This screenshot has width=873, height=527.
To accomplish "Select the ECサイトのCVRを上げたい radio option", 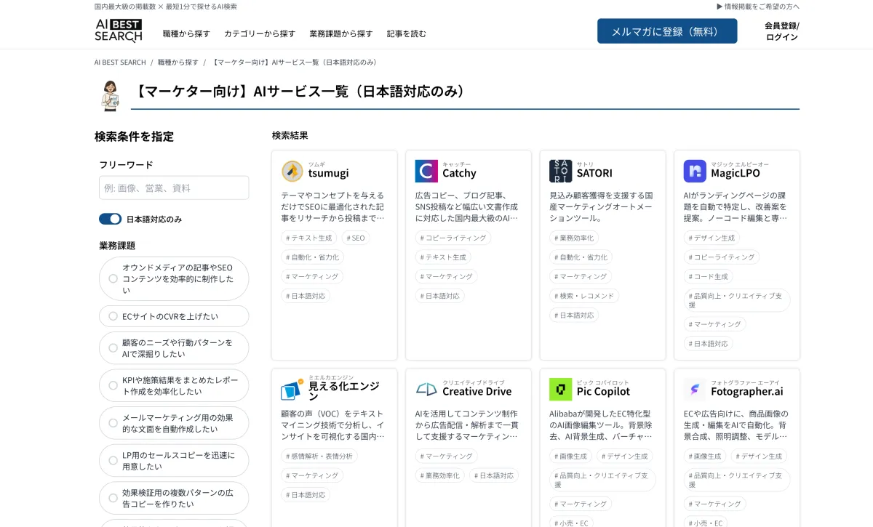I will point(113,316).
